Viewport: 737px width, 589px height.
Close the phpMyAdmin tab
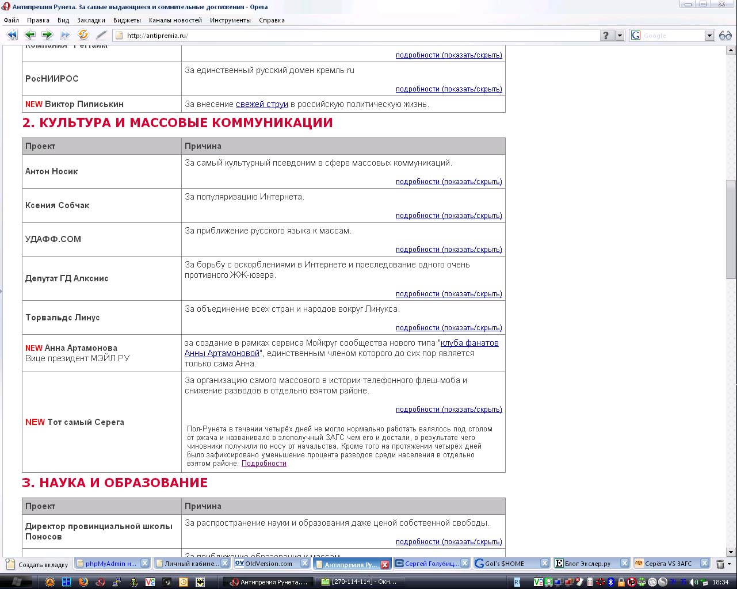point(145,564)
